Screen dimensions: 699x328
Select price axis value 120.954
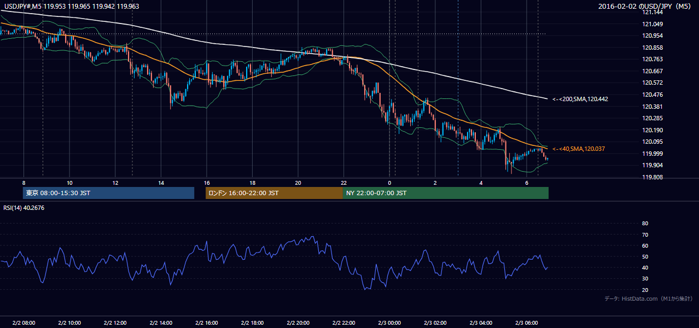click(652, 36)
